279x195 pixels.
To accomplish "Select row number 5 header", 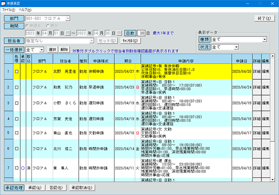I will pos(9,133).
